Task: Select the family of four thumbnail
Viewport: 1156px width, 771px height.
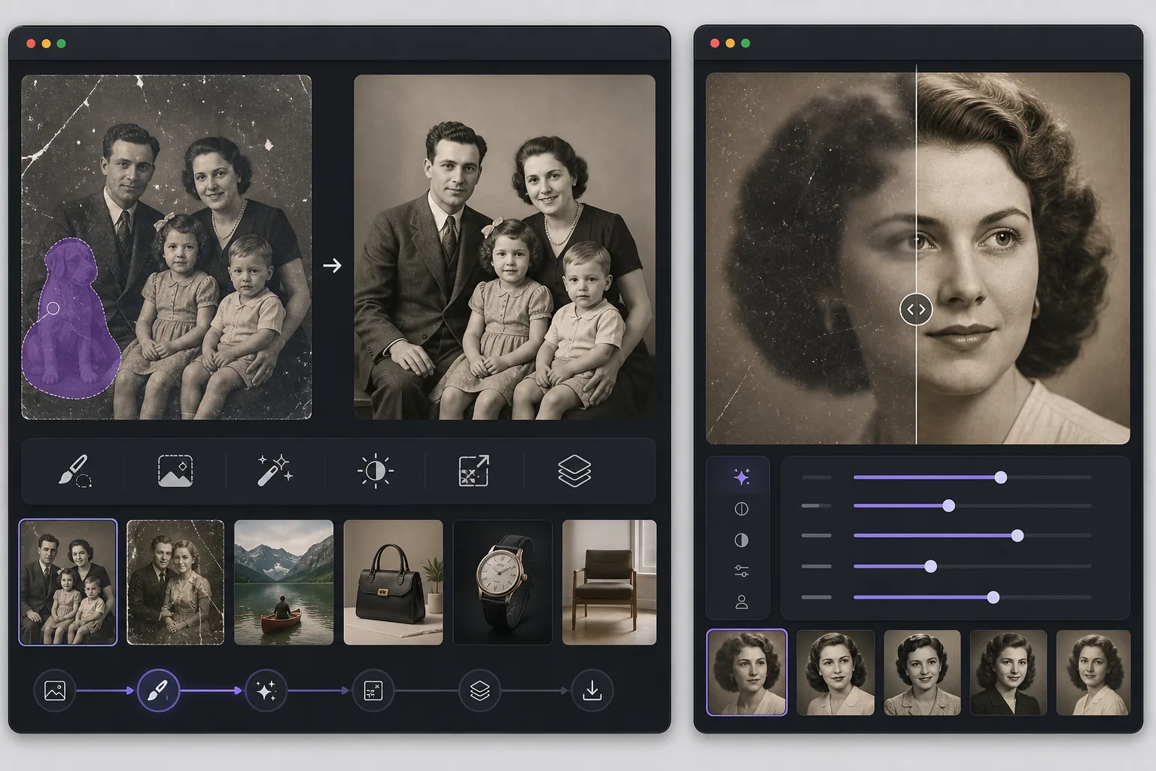Action: point(68,582)
